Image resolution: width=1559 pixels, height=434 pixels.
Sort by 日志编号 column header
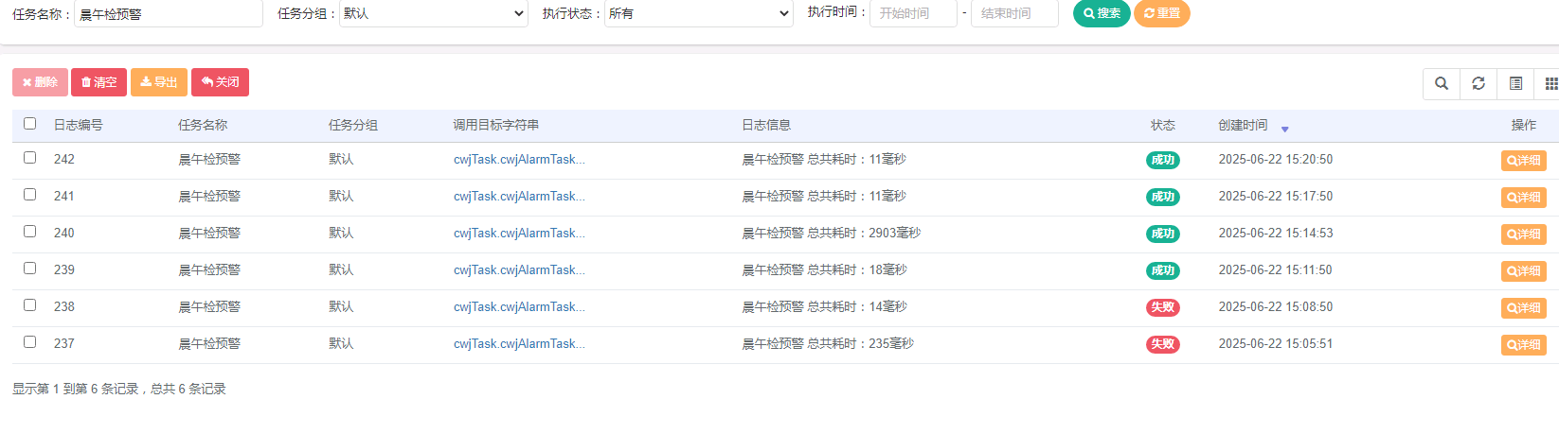coord(78,125)
